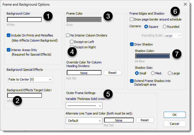This screenshot has height=135, width=194.
Task: Click the Override Color for Column Heading swatch
Action: (x=84, y=73)
